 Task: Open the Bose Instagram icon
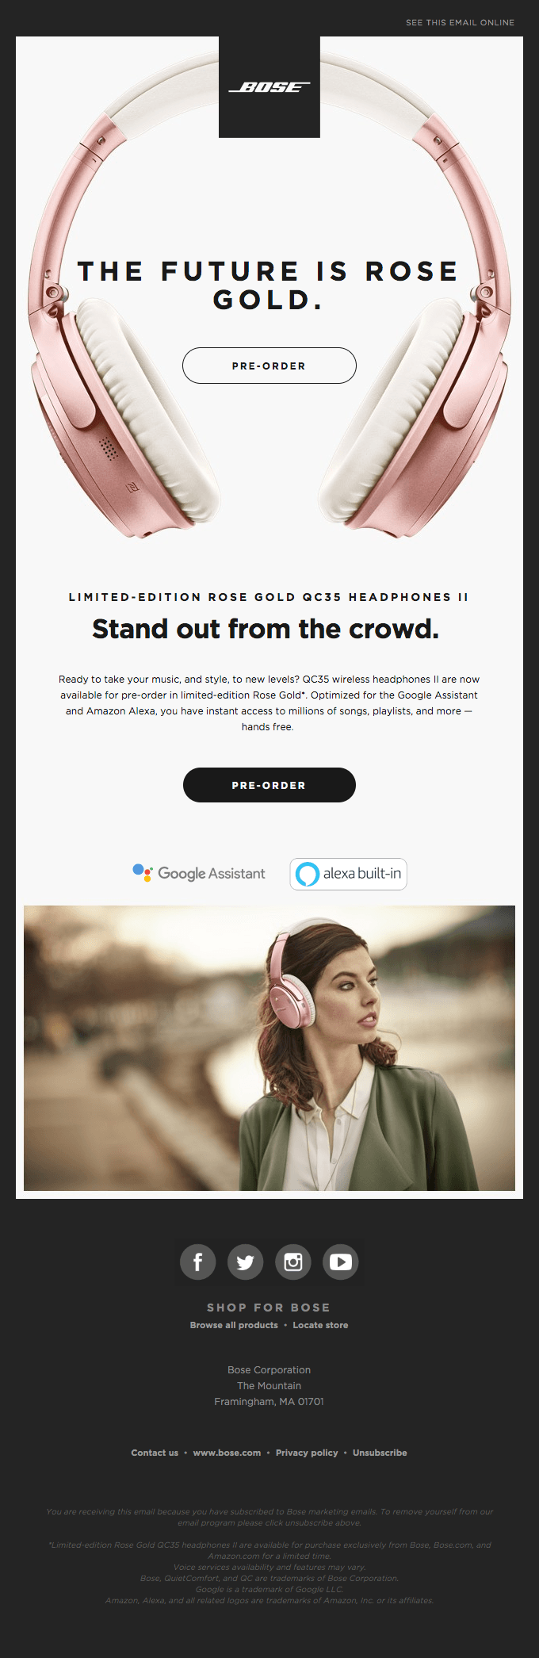tap(293, 1262)
